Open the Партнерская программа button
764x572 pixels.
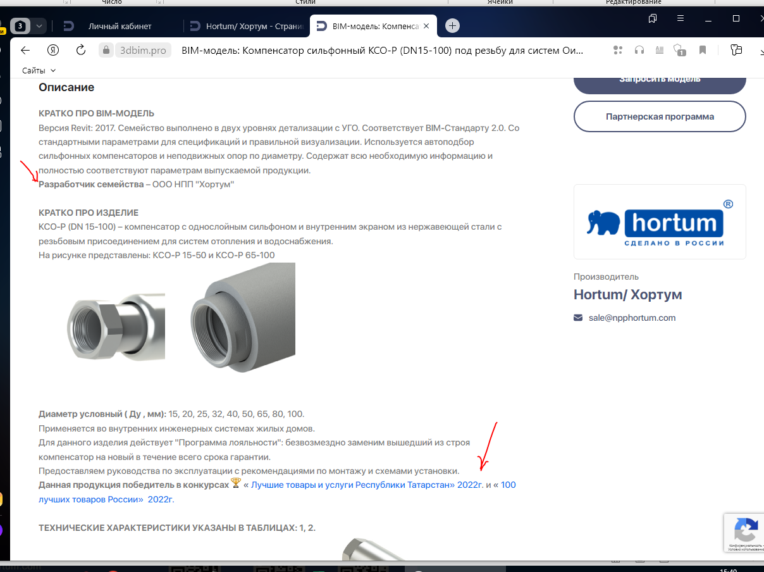pos(660,116)
